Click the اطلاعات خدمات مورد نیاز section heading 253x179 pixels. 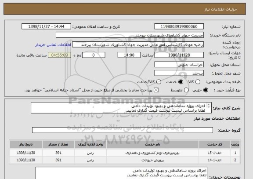pyautogui.click(x=217, y=119)
